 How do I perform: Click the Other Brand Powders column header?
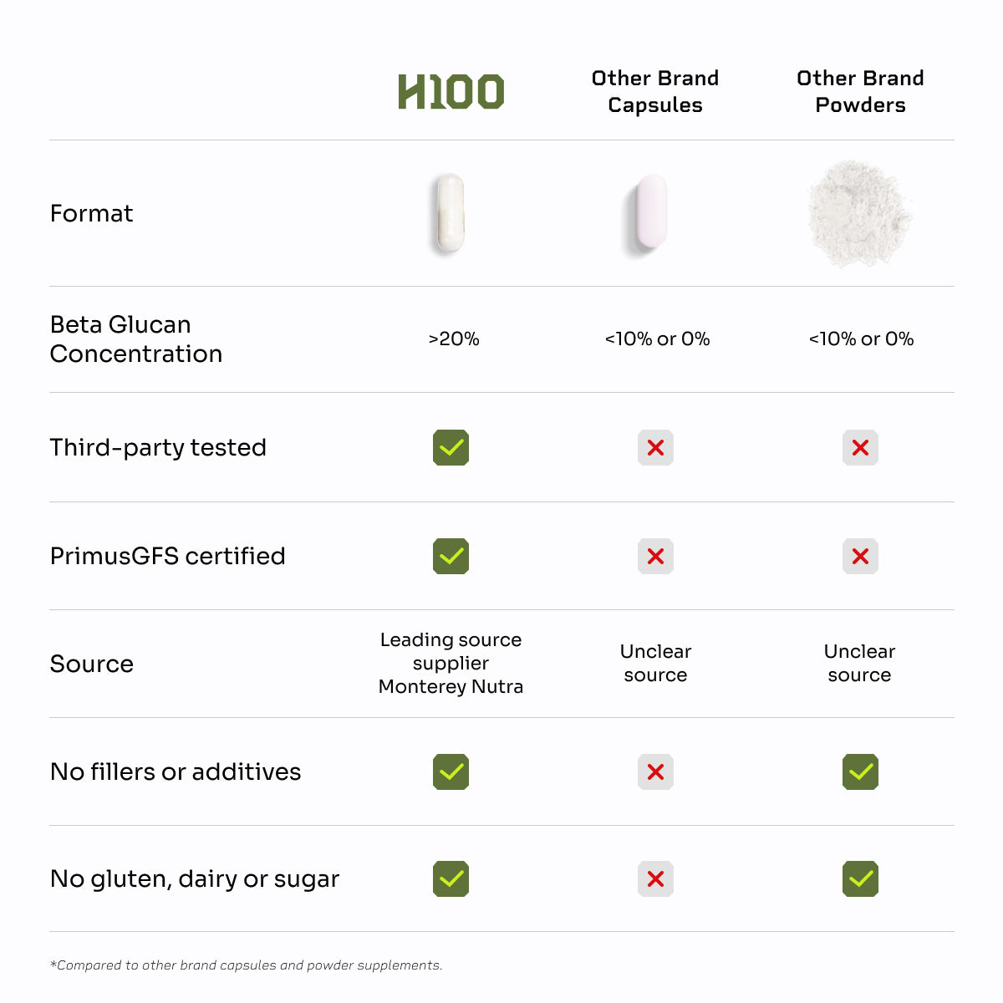coord(860,91)
